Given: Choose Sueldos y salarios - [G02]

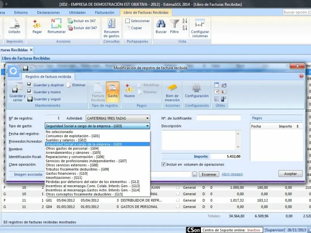Looking at the screenshot, I should click(x=98, y=140).
